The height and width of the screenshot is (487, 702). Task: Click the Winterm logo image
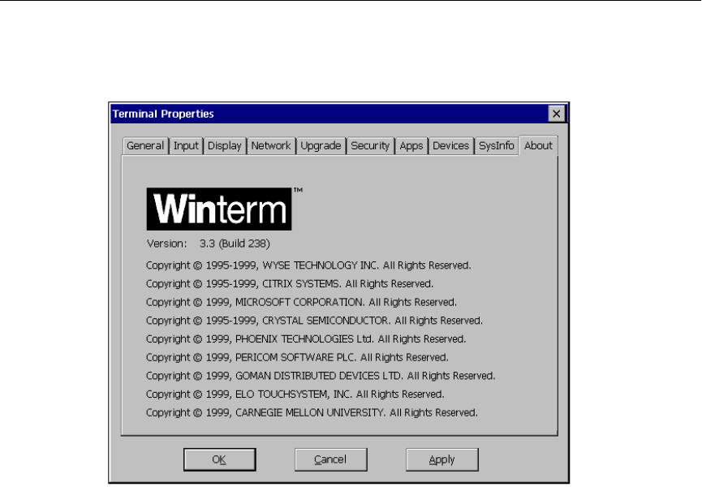coord(219,209)
